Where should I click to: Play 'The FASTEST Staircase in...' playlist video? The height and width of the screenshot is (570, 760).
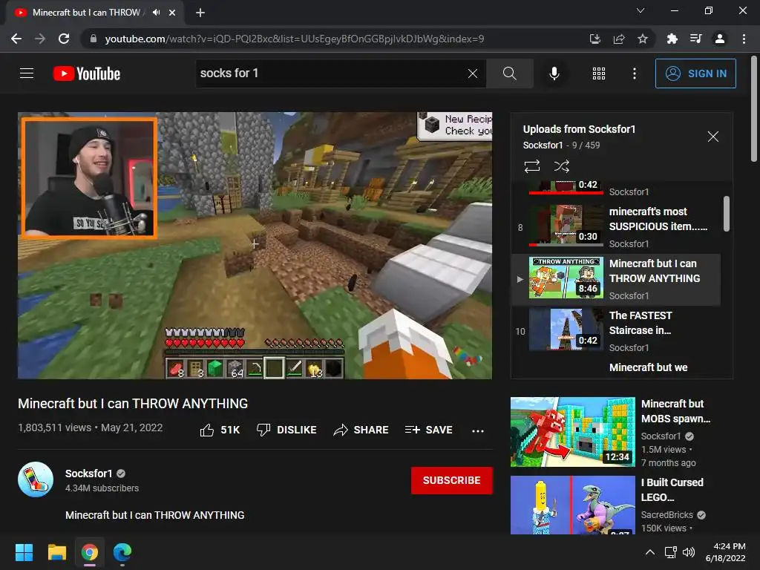click(x=615, y=331)
